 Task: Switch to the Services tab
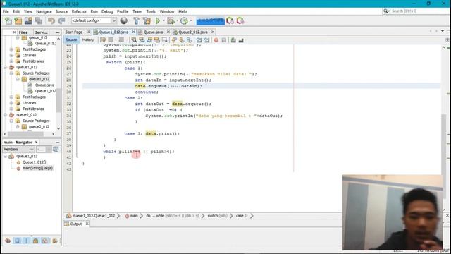pyautogui.click(x=41, y=32)
